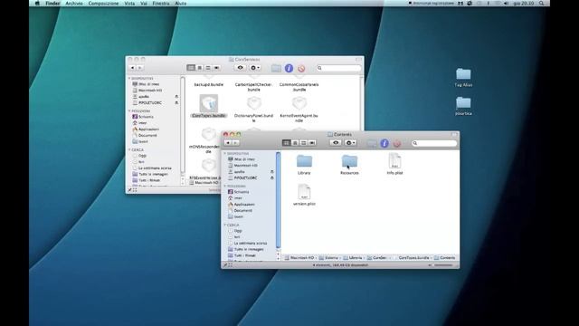Click Macintosh HD in Contents path bar
The height and width of the screenshot is (326, 579).
pyautogui.click(x=299, y=257)
